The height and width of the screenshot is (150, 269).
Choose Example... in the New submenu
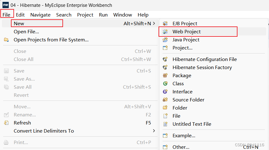[213, 135]
